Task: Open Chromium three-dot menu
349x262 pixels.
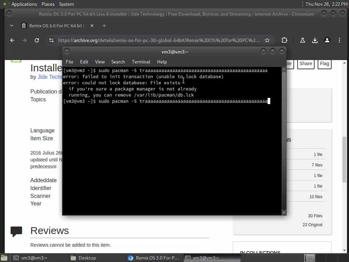Action: 339,40
